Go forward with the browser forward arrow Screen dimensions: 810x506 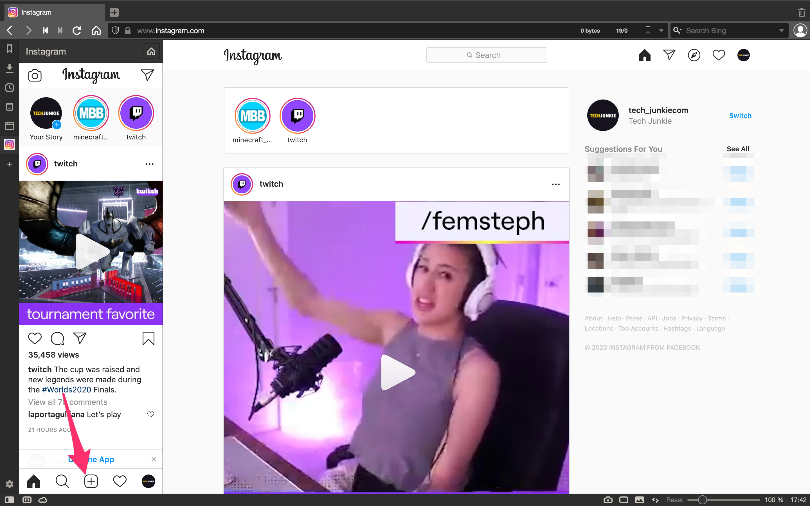(x=29, y=30)
